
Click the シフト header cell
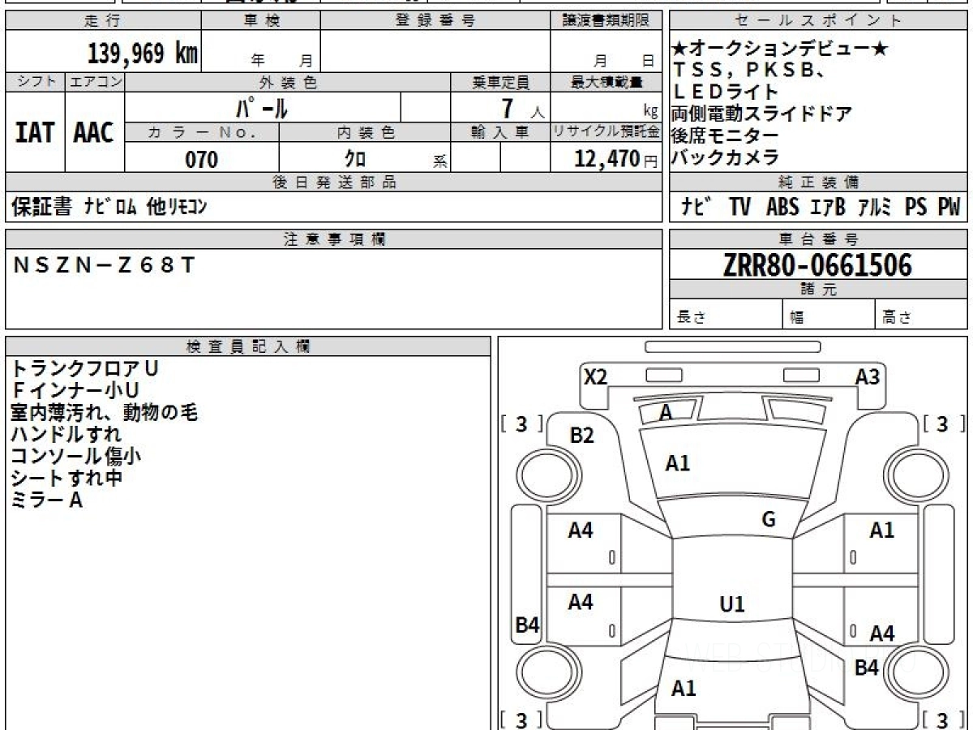click(35, 82)
